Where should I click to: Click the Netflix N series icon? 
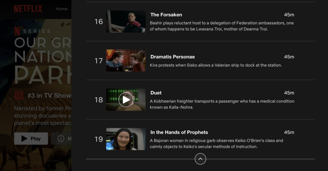pos(17,31)
